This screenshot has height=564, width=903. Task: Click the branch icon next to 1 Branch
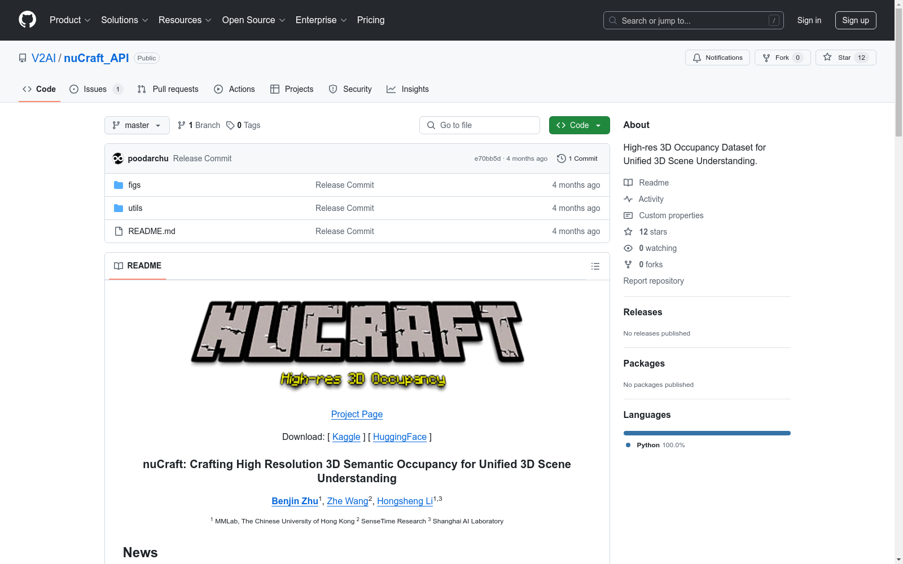tap(182, 125)
